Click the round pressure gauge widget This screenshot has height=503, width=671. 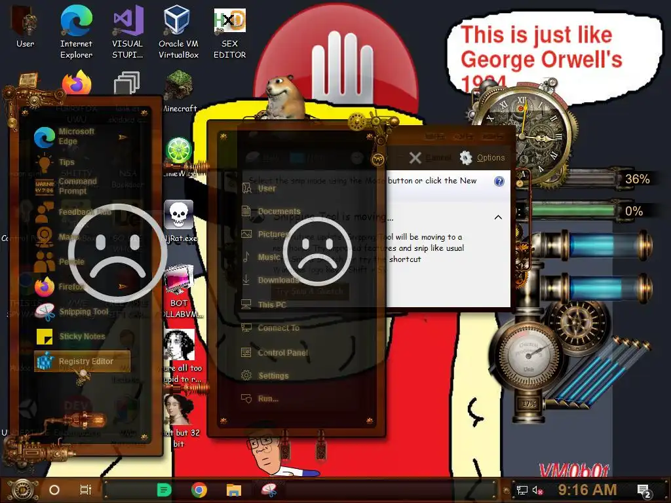[x=528, y=356]
